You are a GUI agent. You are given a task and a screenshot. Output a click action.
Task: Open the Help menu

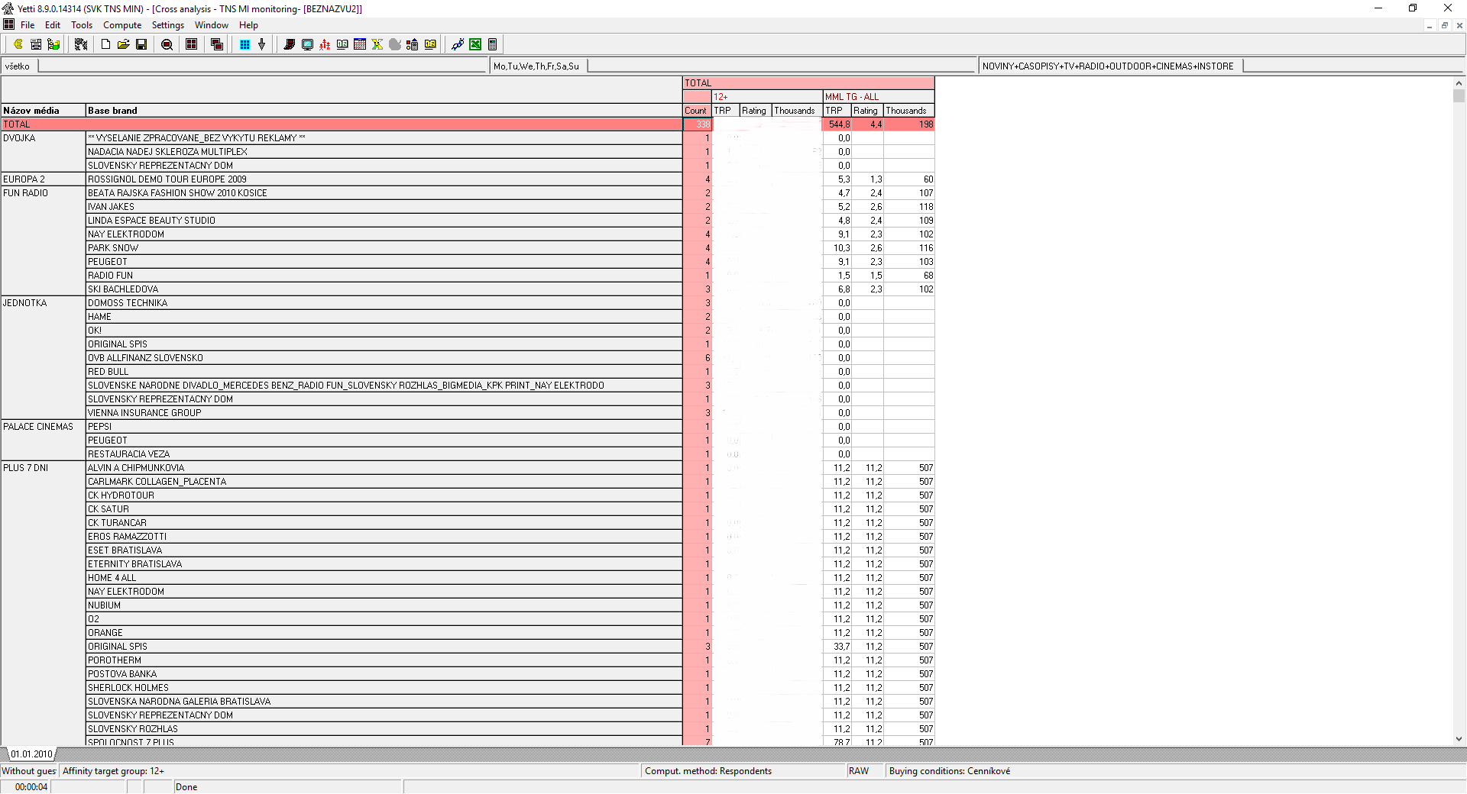(248, 25)
